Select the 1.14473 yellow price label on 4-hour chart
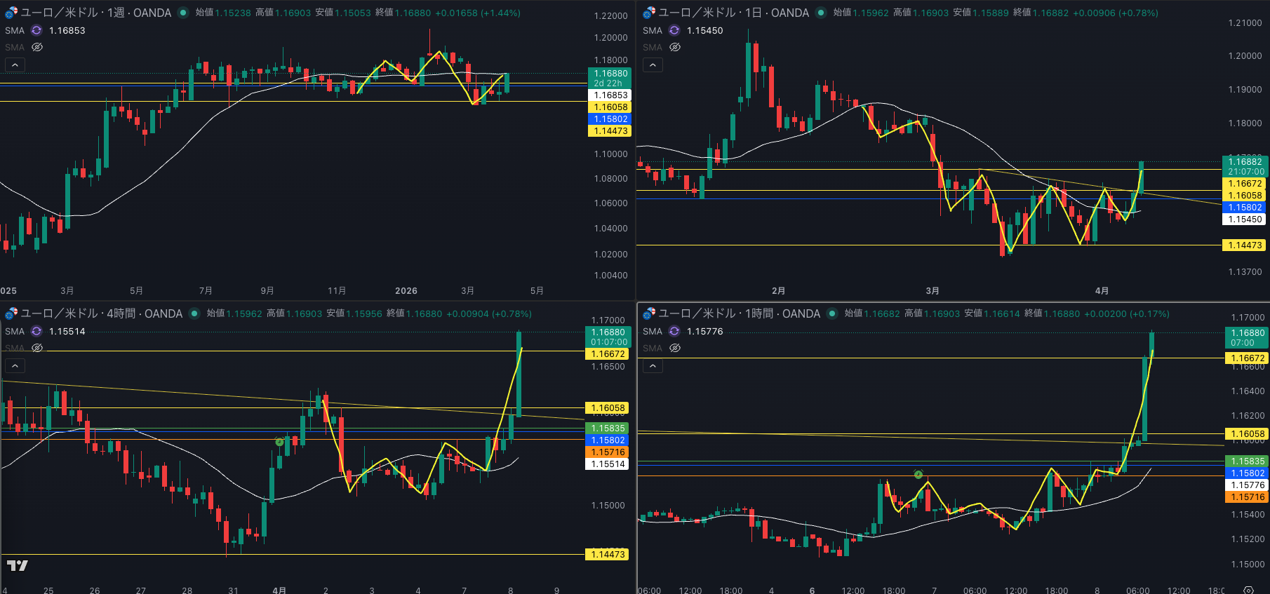The width and height of the screenshot is (1270, 594). [608, 554]
